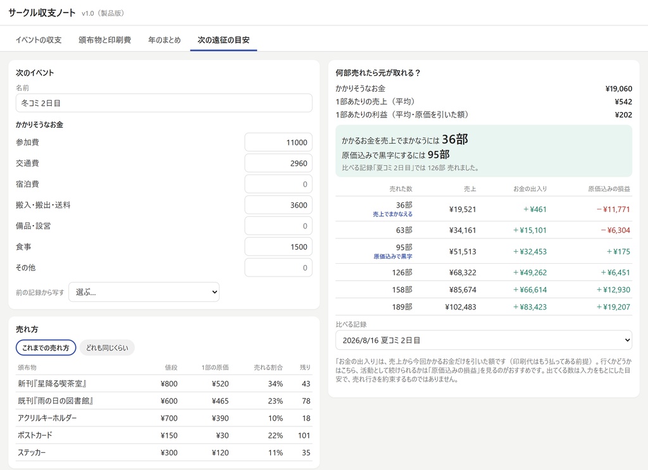Select これまでの売れ方 toggle
This screenshot has height=470, width=648.
tap(46, 348)
